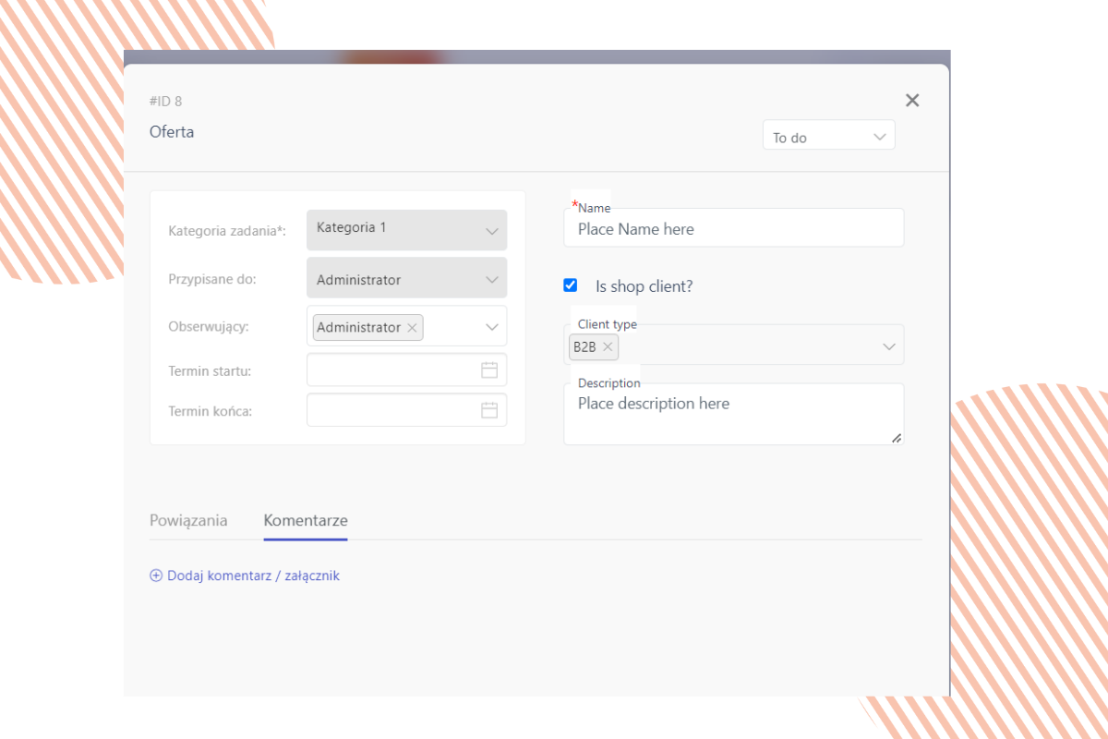The image size is (1108, 739).
Task: Click the #ID 8 label
Action: 165,101
